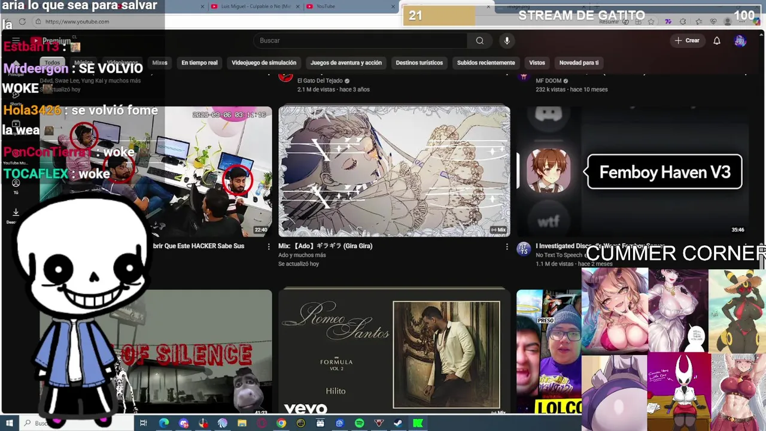This screenshot has height=431, width=766.
Task: Select the Mixes filter chip
Action: click(160, 63)
